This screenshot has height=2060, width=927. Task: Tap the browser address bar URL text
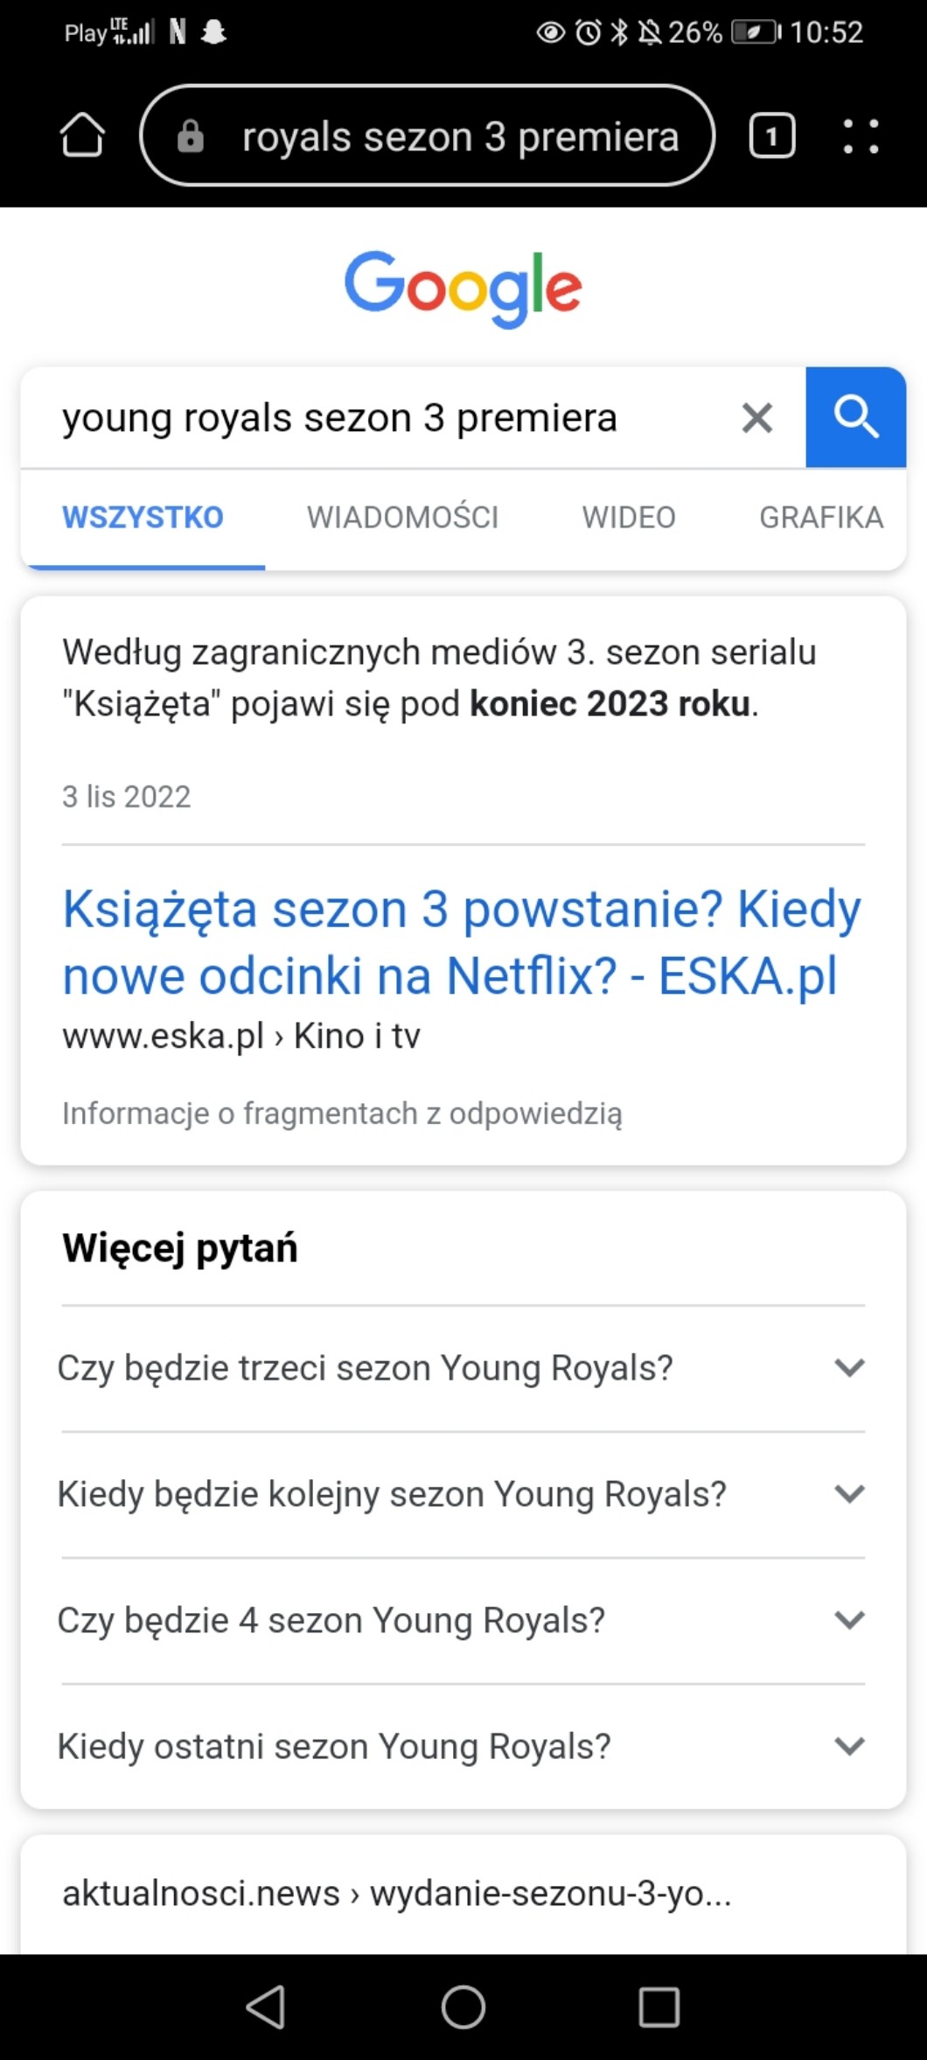click(x=460, y=136)
